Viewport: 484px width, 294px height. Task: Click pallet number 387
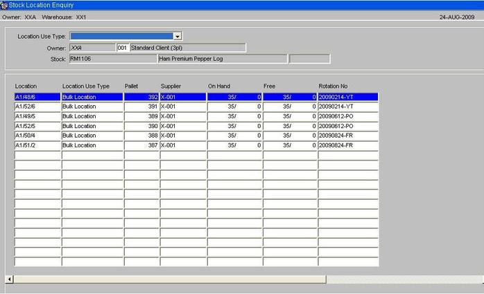click(x=141, y=145)
